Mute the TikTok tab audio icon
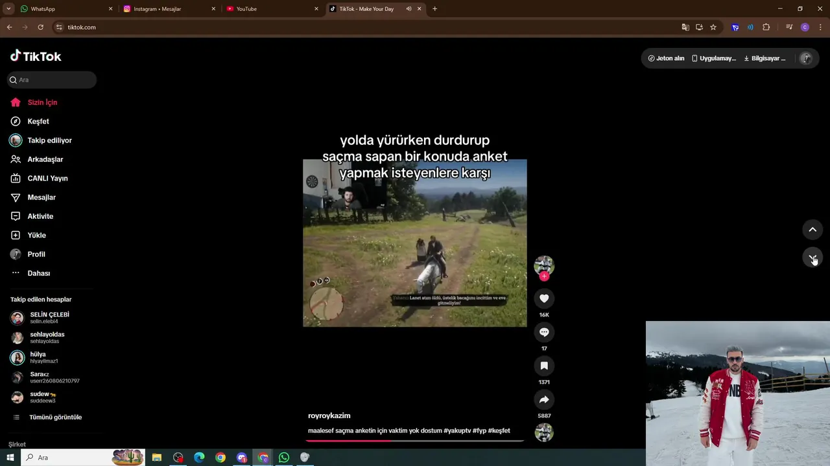The image size is (830, 466). pos(409,9)
